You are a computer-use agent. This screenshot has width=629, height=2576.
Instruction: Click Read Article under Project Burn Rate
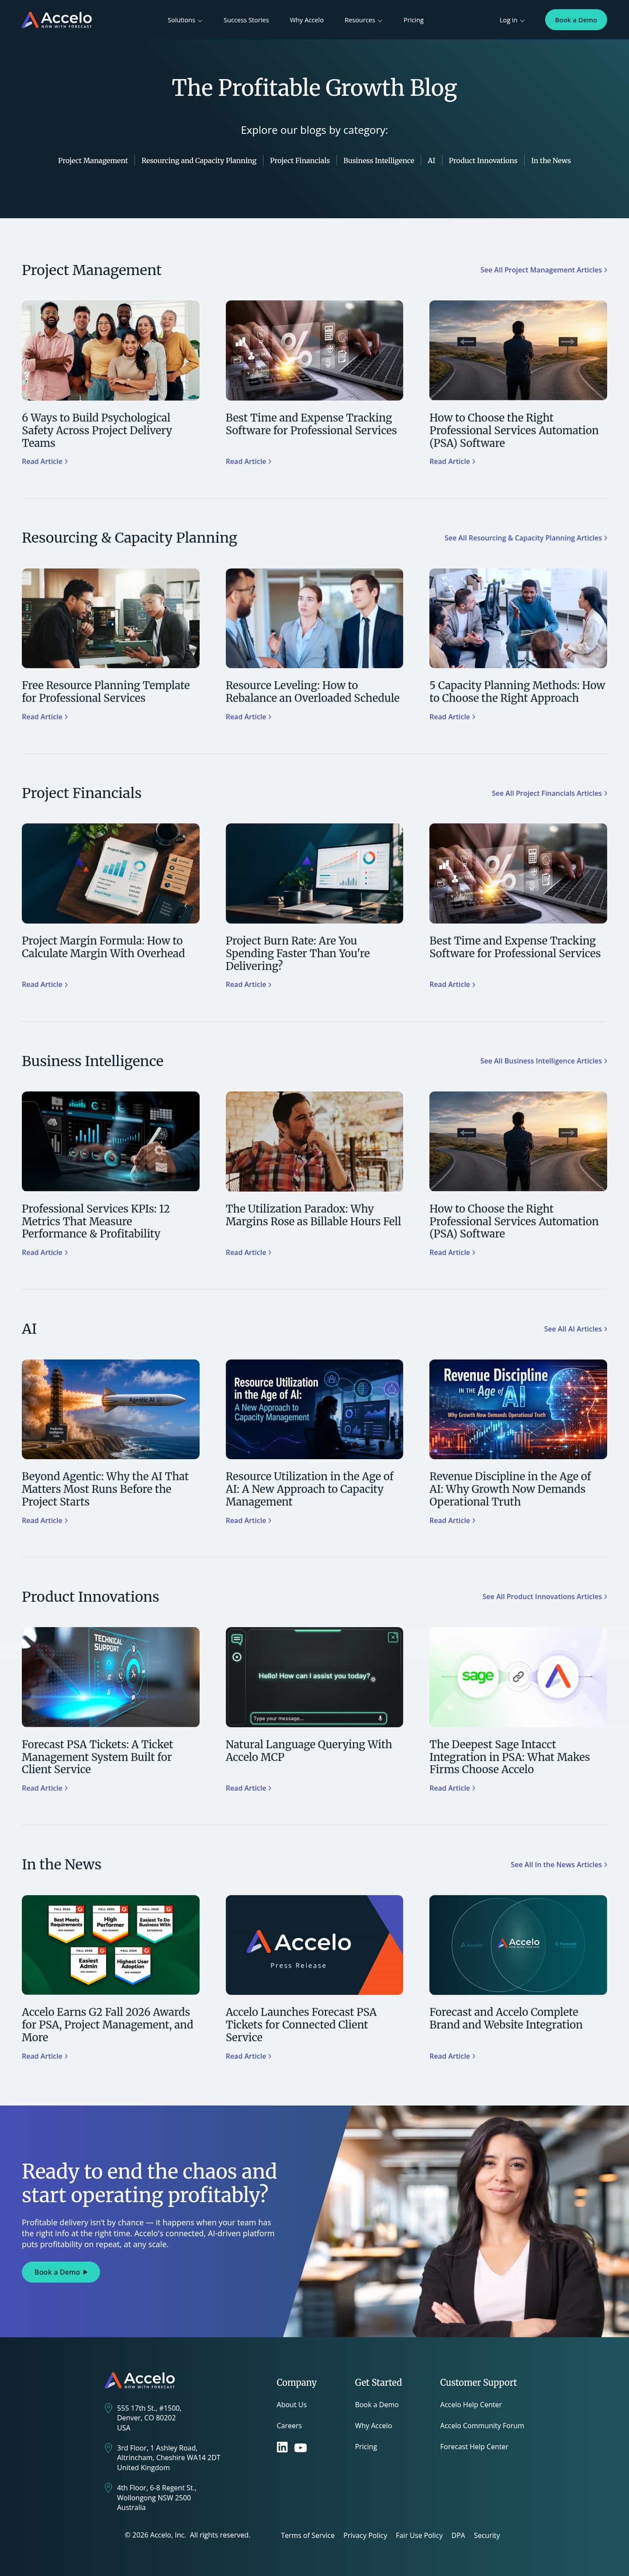[248, 985]
